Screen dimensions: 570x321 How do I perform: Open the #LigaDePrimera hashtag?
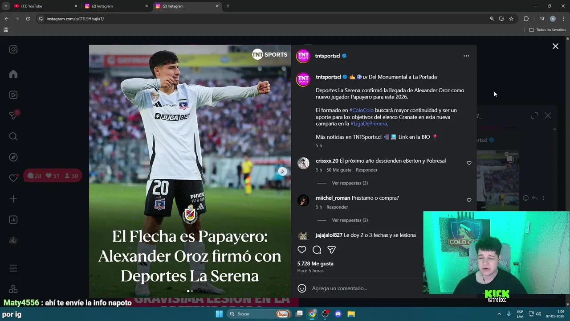[x=369, y=123]
